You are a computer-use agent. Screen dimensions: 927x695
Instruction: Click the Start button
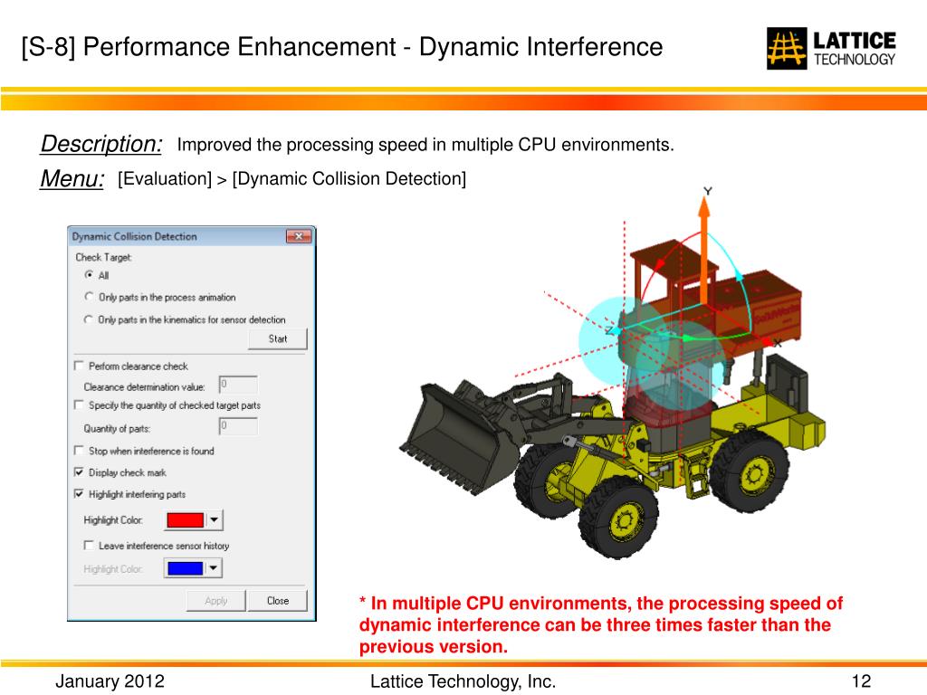pos(277,339)
